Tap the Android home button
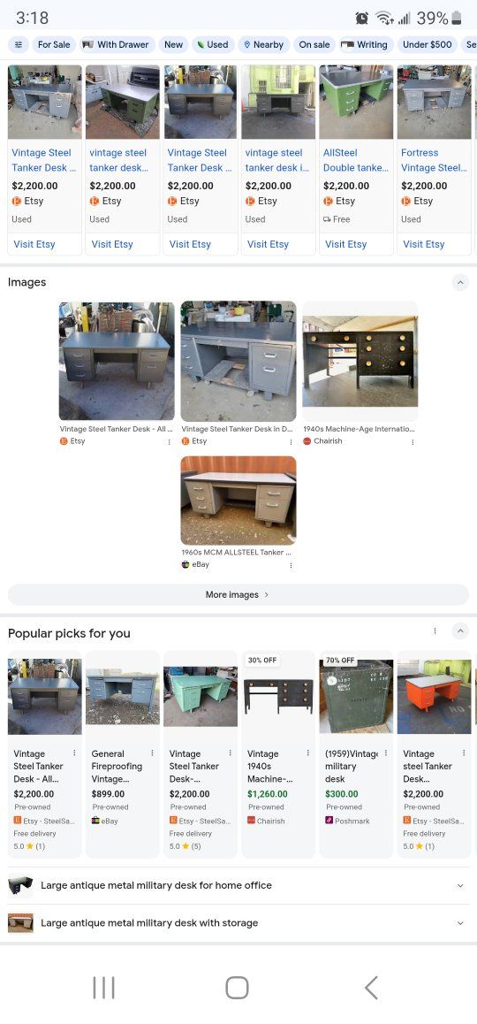 point(237,988)
